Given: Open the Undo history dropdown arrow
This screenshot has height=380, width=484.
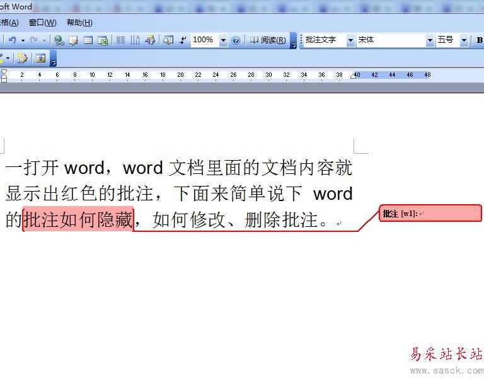Looking at the screenshot, I should coord(23,40).
